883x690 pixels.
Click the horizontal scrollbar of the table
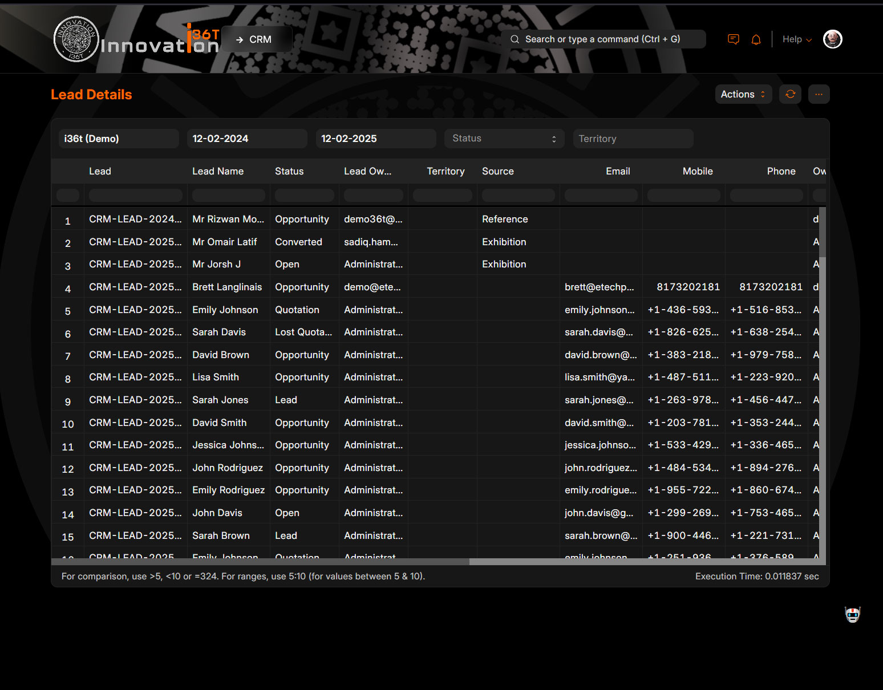[x=260, y=562]
